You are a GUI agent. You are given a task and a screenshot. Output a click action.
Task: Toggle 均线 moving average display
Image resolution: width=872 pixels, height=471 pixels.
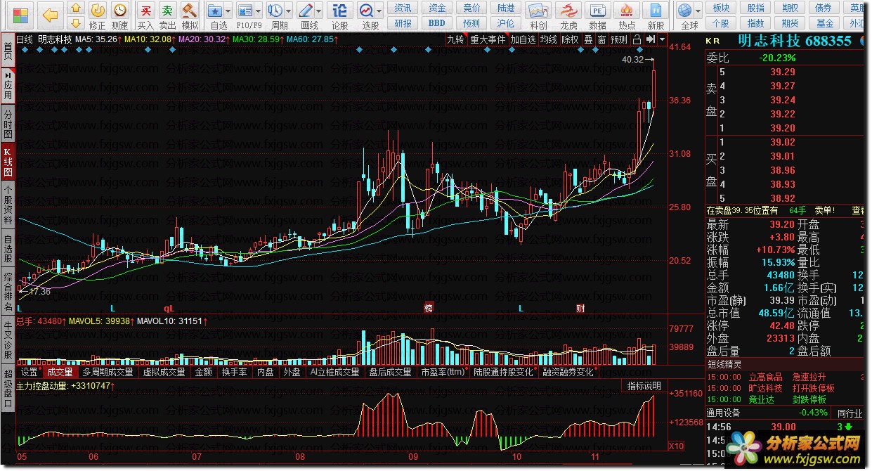(549, 39)
